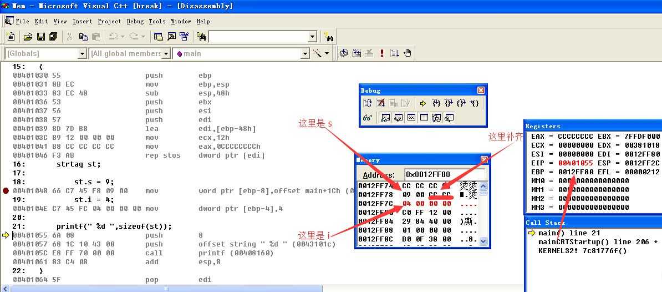The height and width of the screenshot is (292, 662).
Task: Open the Window List icon
Action: click(x=184, y=37)
